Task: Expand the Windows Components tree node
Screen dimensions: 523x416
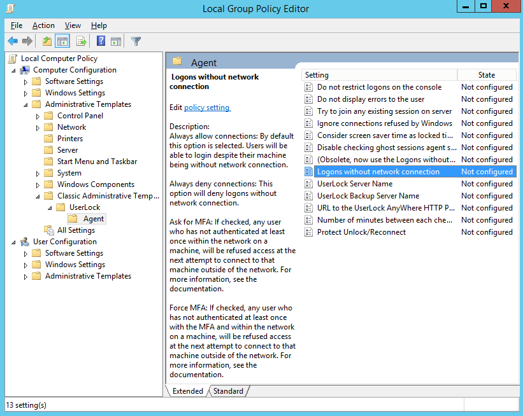Action: coord(38,184)
